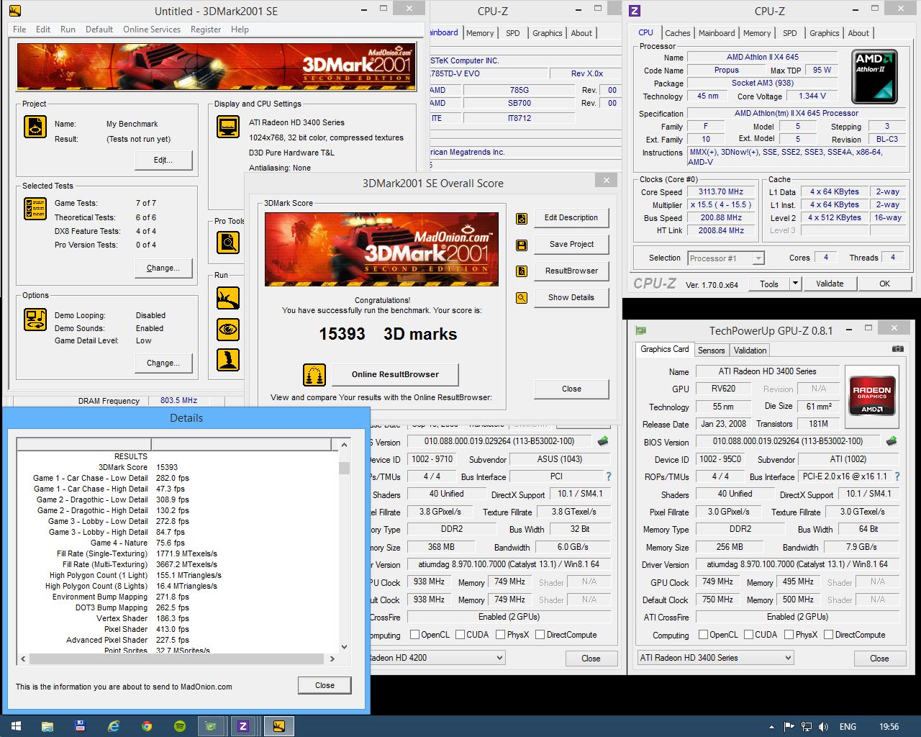Click the volume icon in the system tray

pyautogui.click(x=823, y=727)
